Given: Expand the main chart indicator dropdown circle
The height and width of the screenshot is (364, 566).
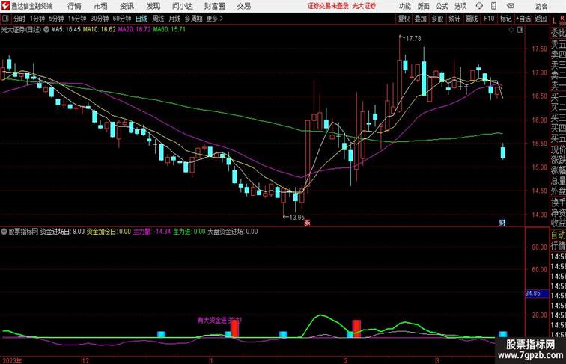Looking at the screenshot, I should [46, 30].
